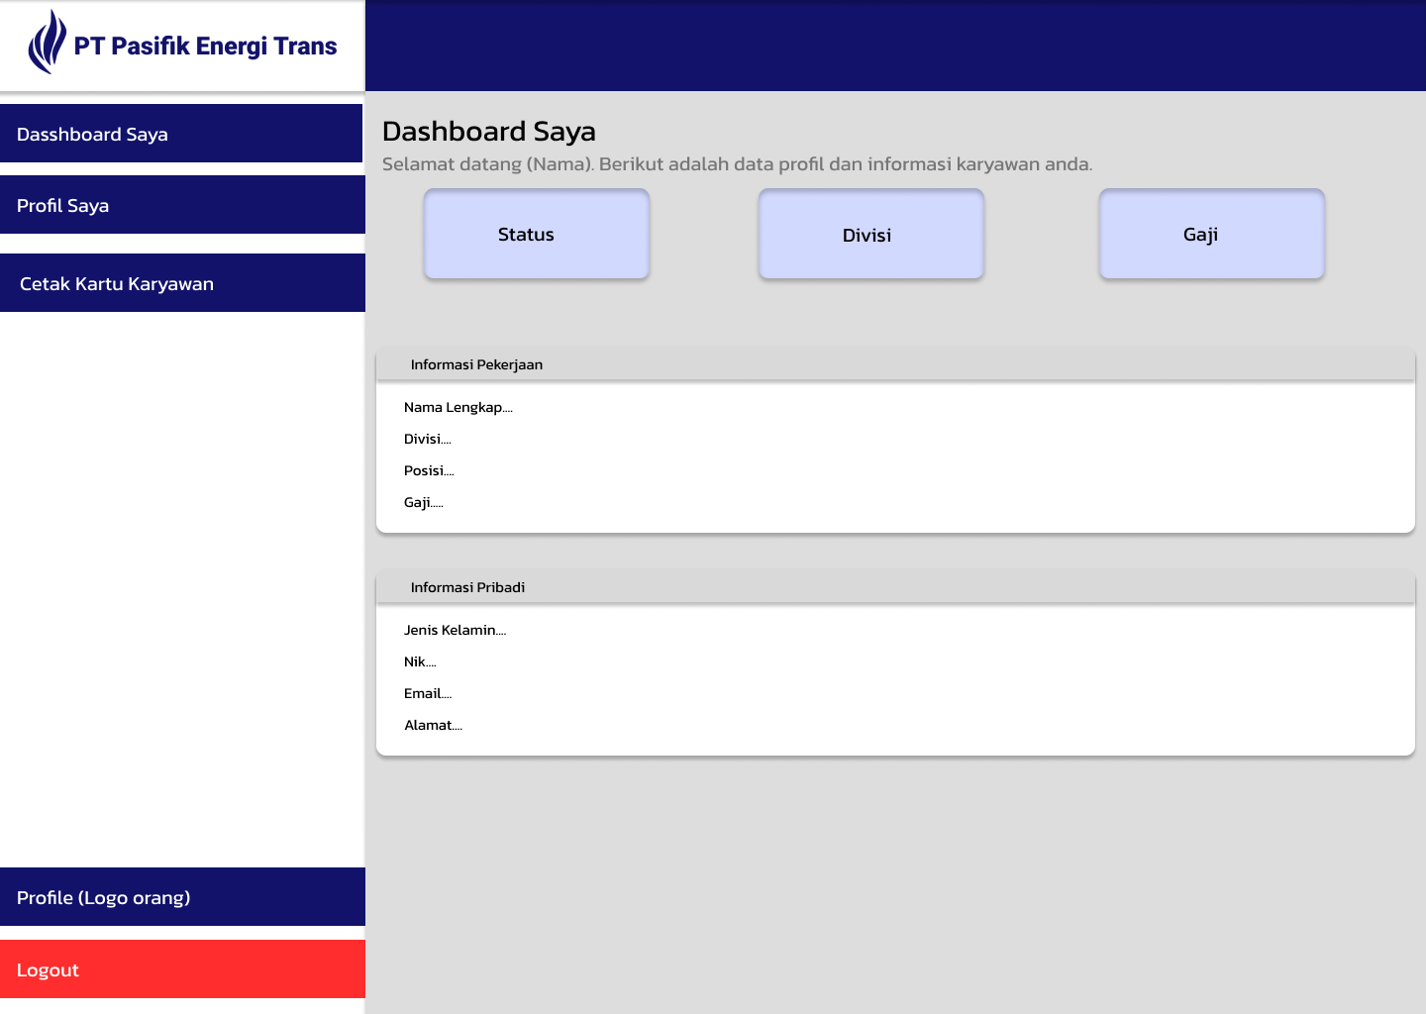Click the Informasi Pribadi panel header

[x=895, y=587]
